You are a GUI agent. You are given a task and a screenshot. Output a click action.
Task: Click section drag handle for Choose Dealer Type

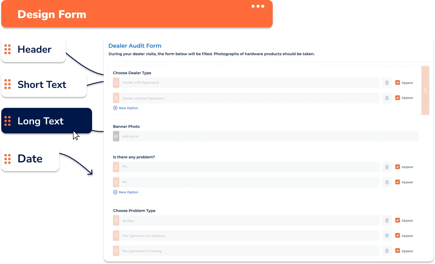click(x=425, y=90)
